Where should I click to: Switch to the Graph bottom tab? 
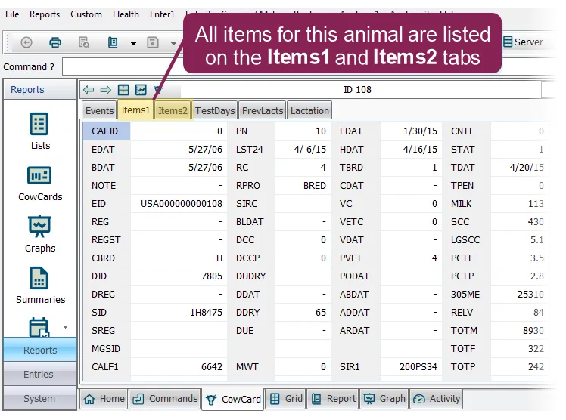point(384,399)
